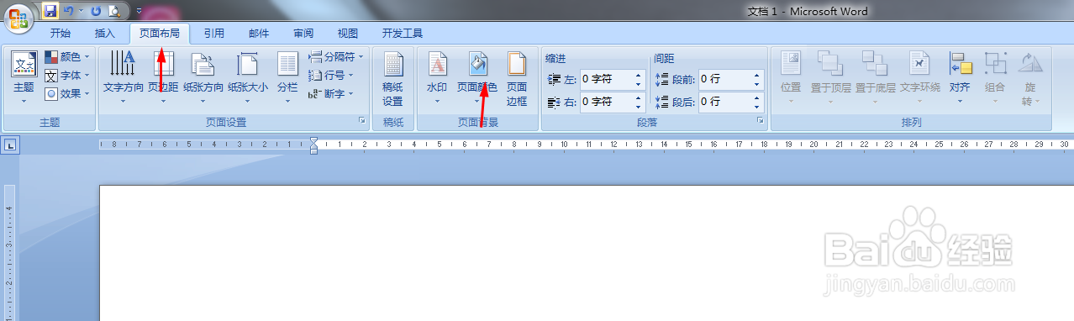Increase left indent with spinner up arrow
The width and height of the screenshot is (1074, 321).
coord(638,76)
